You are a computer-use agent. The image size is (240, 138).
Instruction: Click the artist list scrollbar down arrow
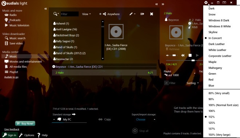point(103,59)
